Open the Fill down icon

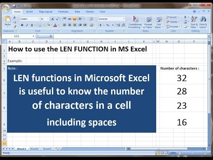coord(185,22)
